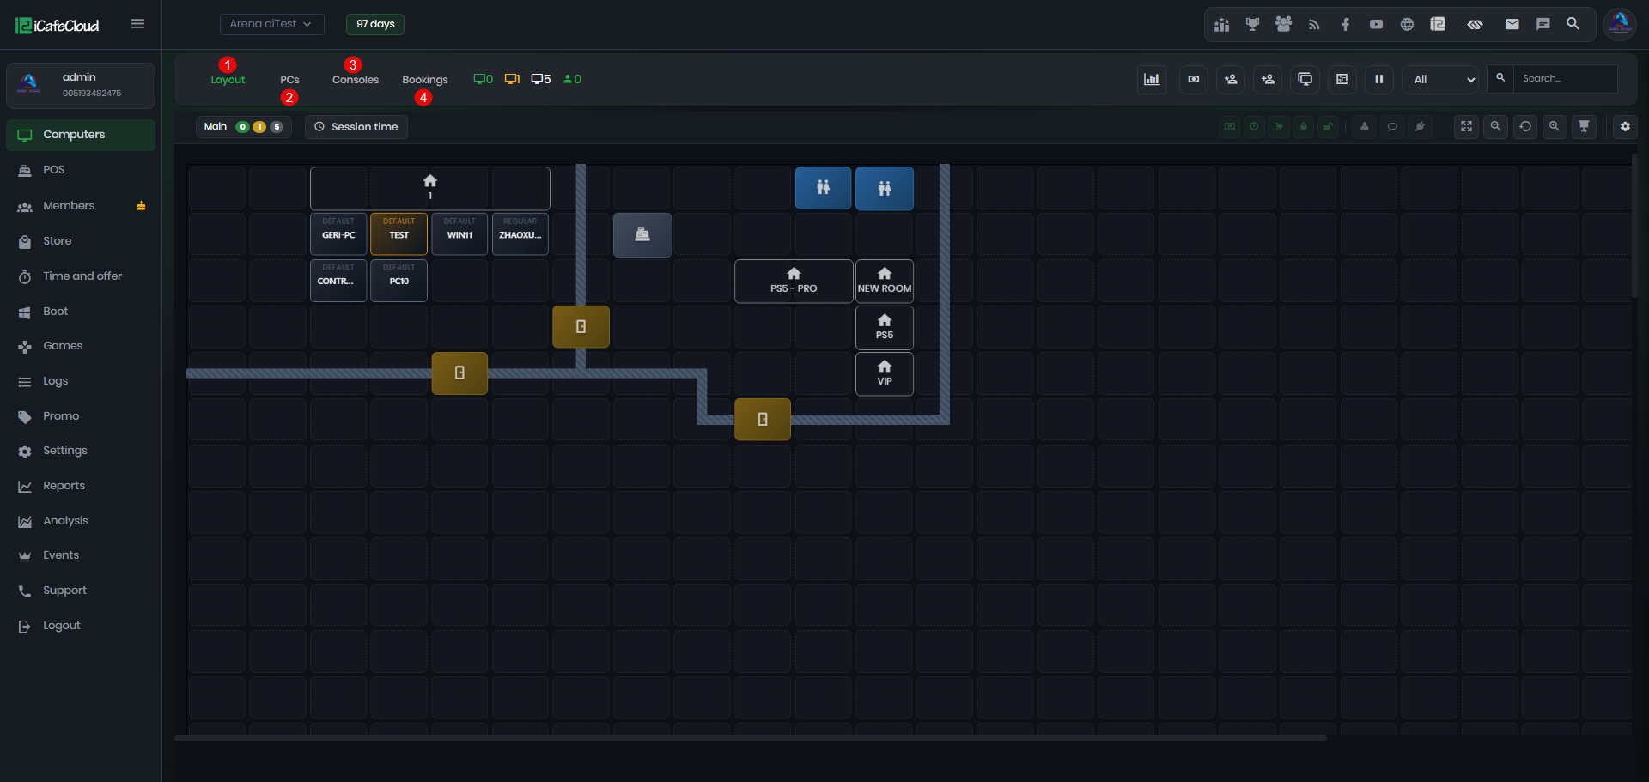Click the trophy icon in top bar
This screenshot has height=782, width=1649.
pos(1253,25)
